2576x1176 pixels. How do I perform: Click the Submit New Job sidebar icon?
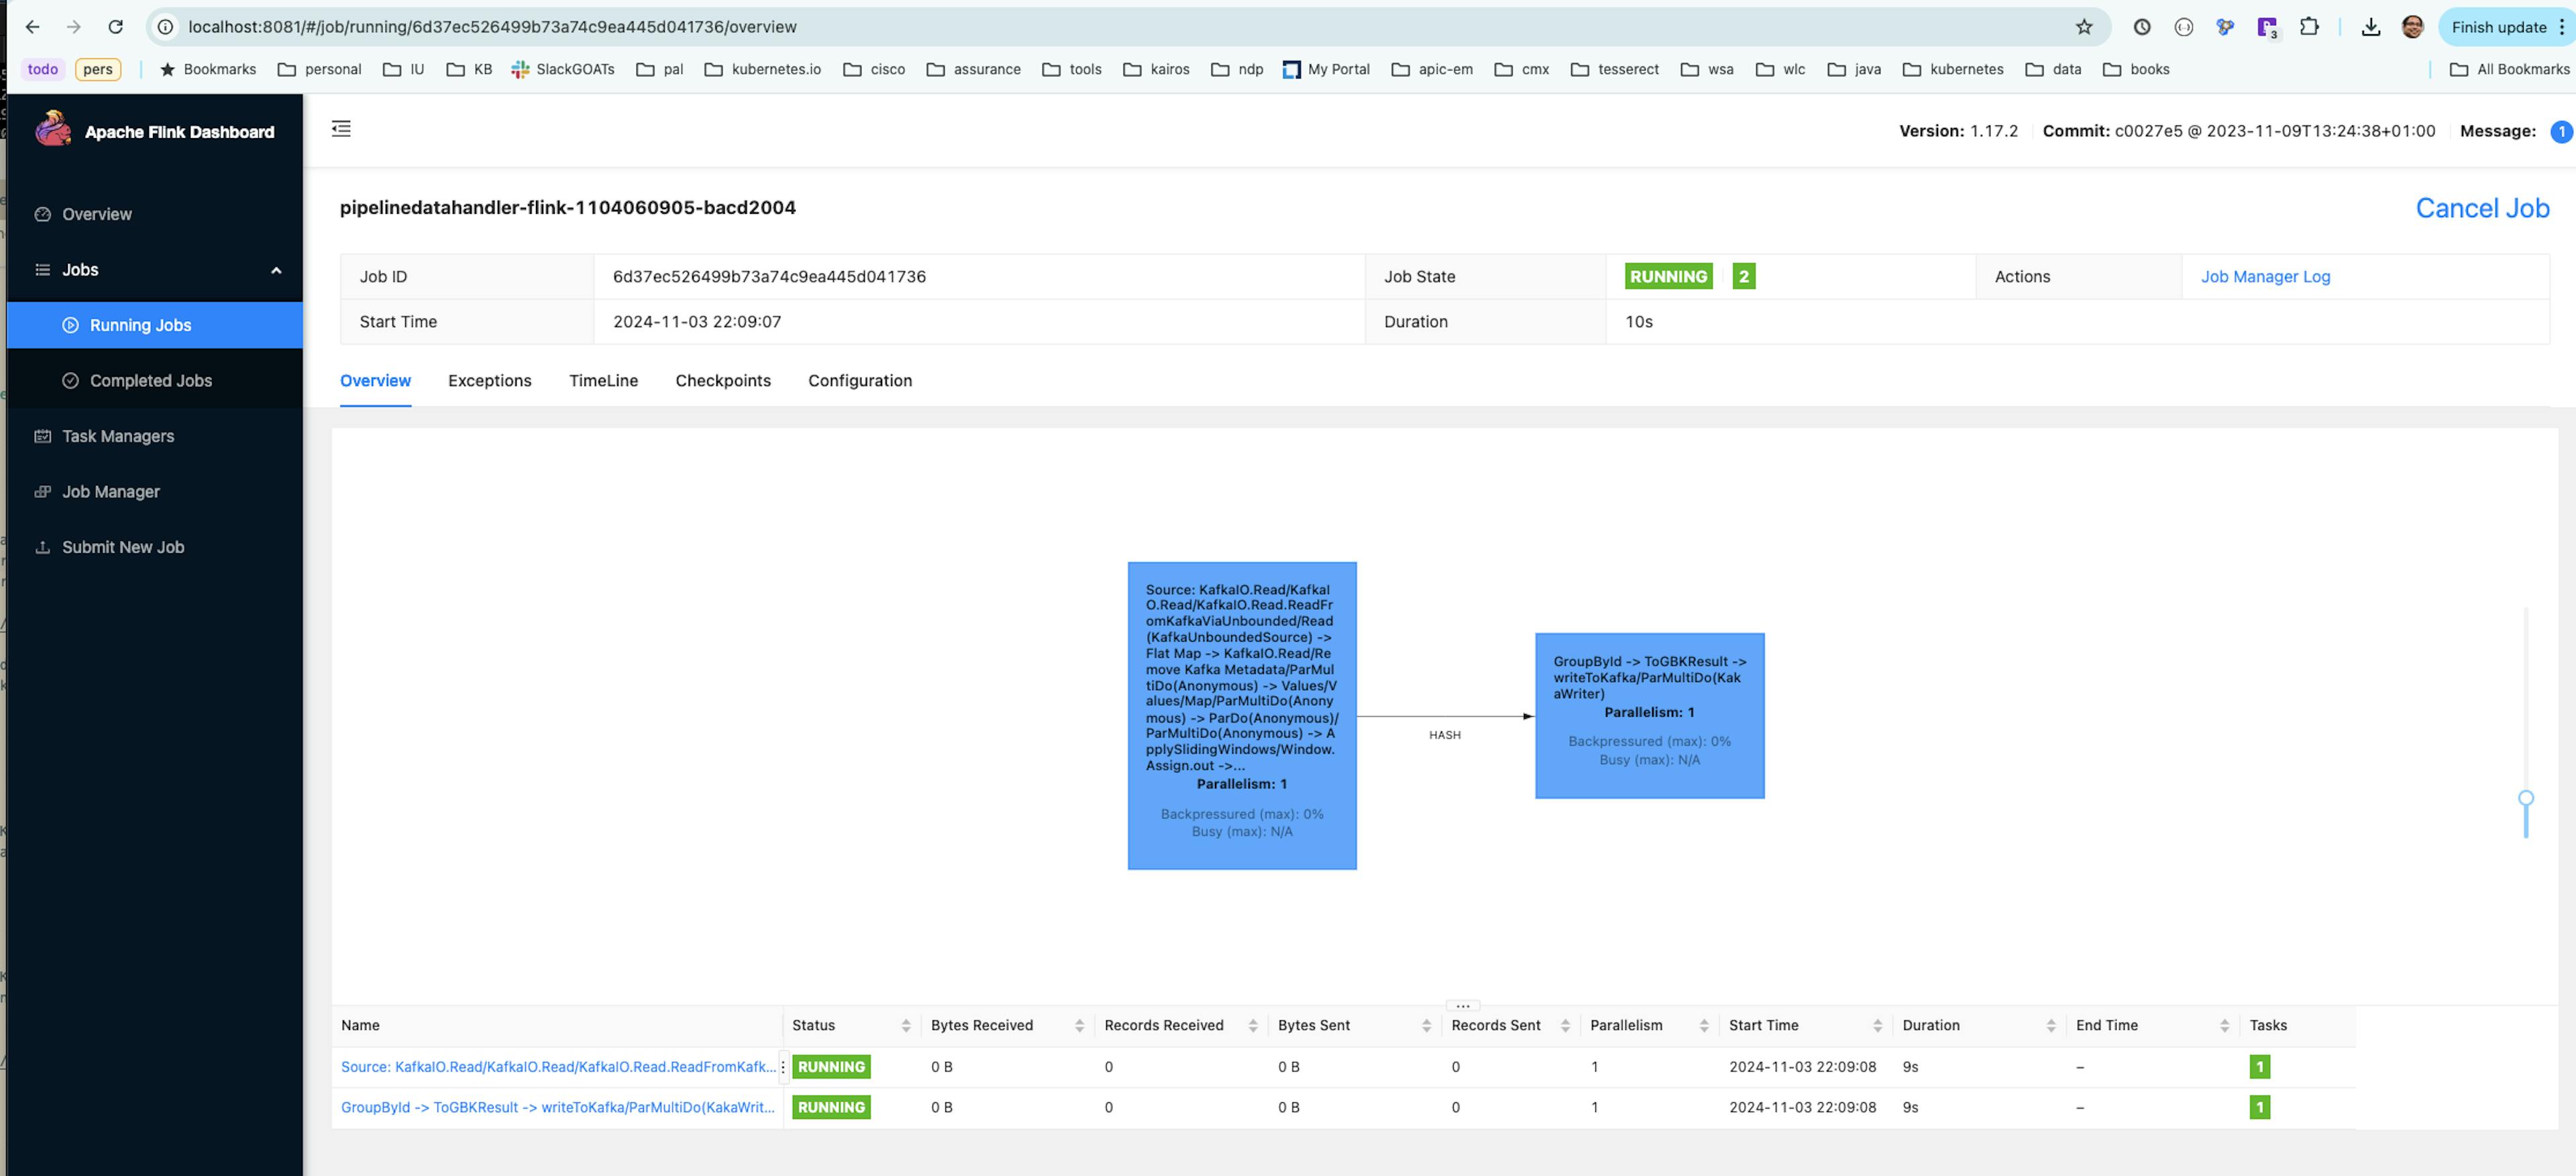tap(44, 547)
